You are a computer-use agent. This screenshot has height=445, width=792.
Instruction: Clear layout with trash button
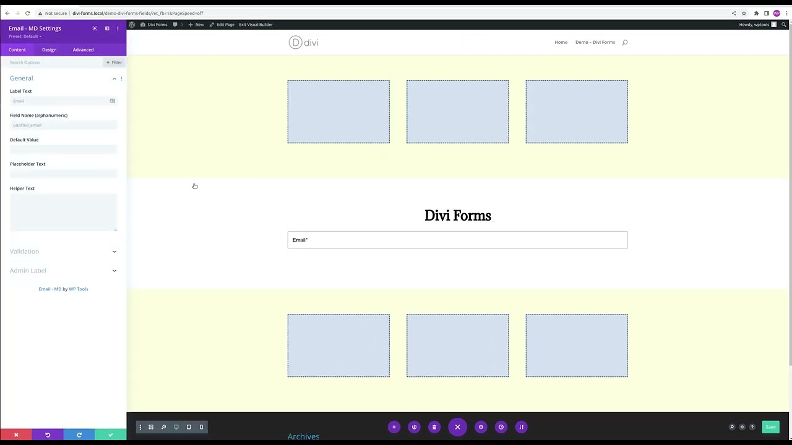pos(434,427)
